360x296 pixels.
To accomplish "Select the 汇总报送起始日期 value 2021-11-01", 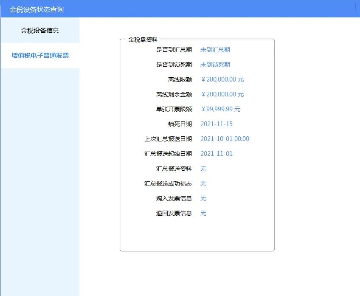I will click(x=217, y=154).
